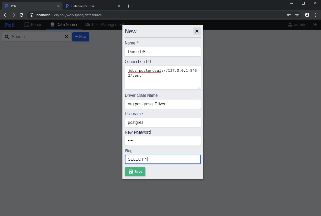Focus the Driver Class Name field
This screenshot has height=216, width=321.
click(x=163, y=104)
